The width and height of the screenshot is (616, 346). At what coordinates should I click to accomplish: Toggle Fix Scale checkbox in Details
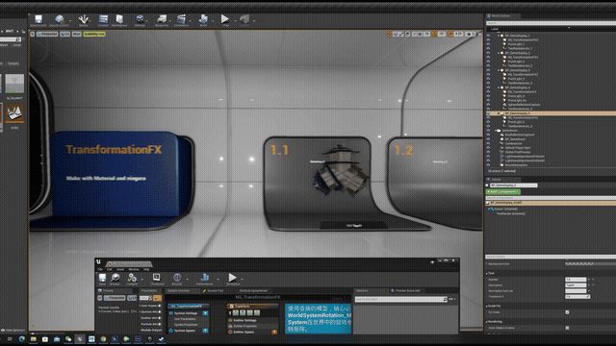click(567, 312)
